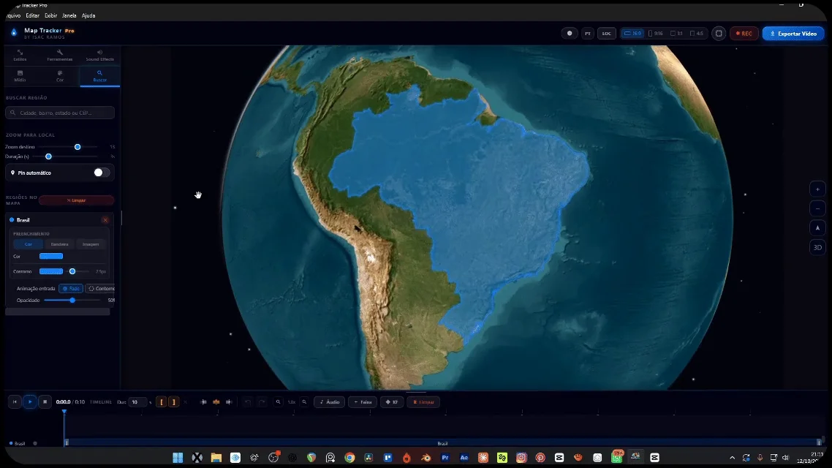This screenshot has height=468, width=832.
Task: Click Exportar Vídeo button
Action: 793,34
